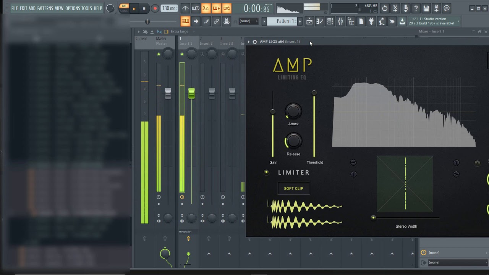The image size is (489, 275).
Task: Click the stamp tool icon
Action: (x=227, y=21)
